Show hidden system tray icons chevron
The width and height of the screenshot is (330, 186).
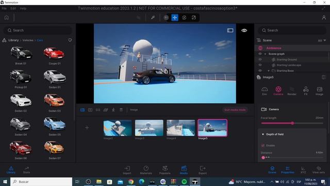272,181
